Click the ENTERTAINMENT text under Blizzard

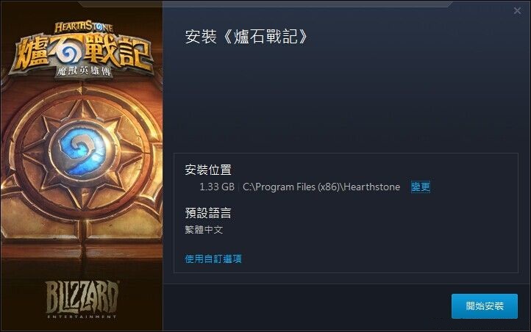pyautogui.click(x=82, y=317)
